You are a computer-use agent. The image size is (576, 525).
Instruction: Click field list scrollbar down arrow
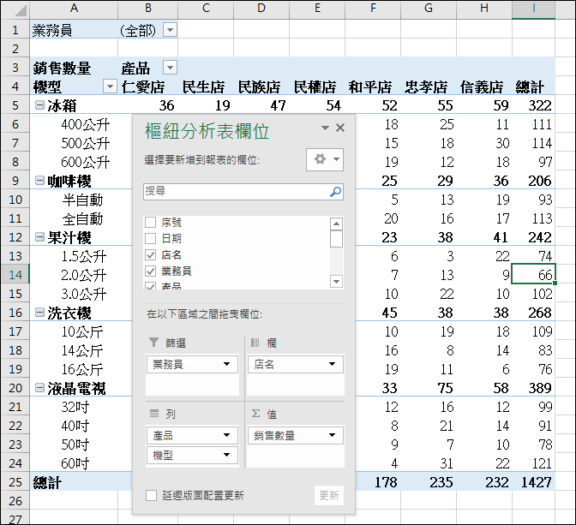coord(337,282)
